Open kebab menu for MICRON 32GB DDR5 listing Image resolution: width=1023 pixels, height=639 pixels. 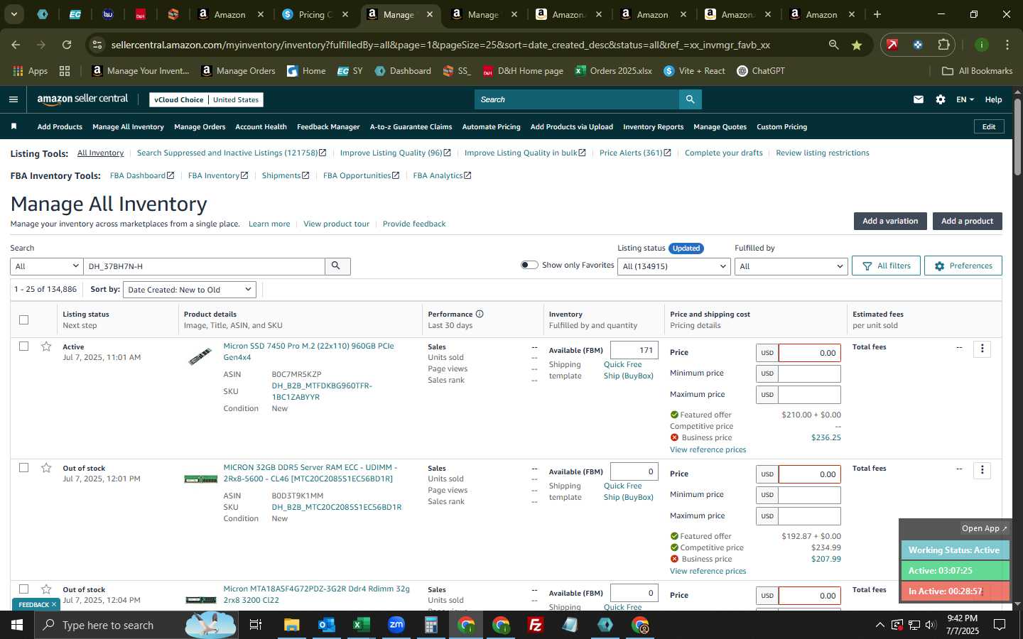[x=983, y=470]
